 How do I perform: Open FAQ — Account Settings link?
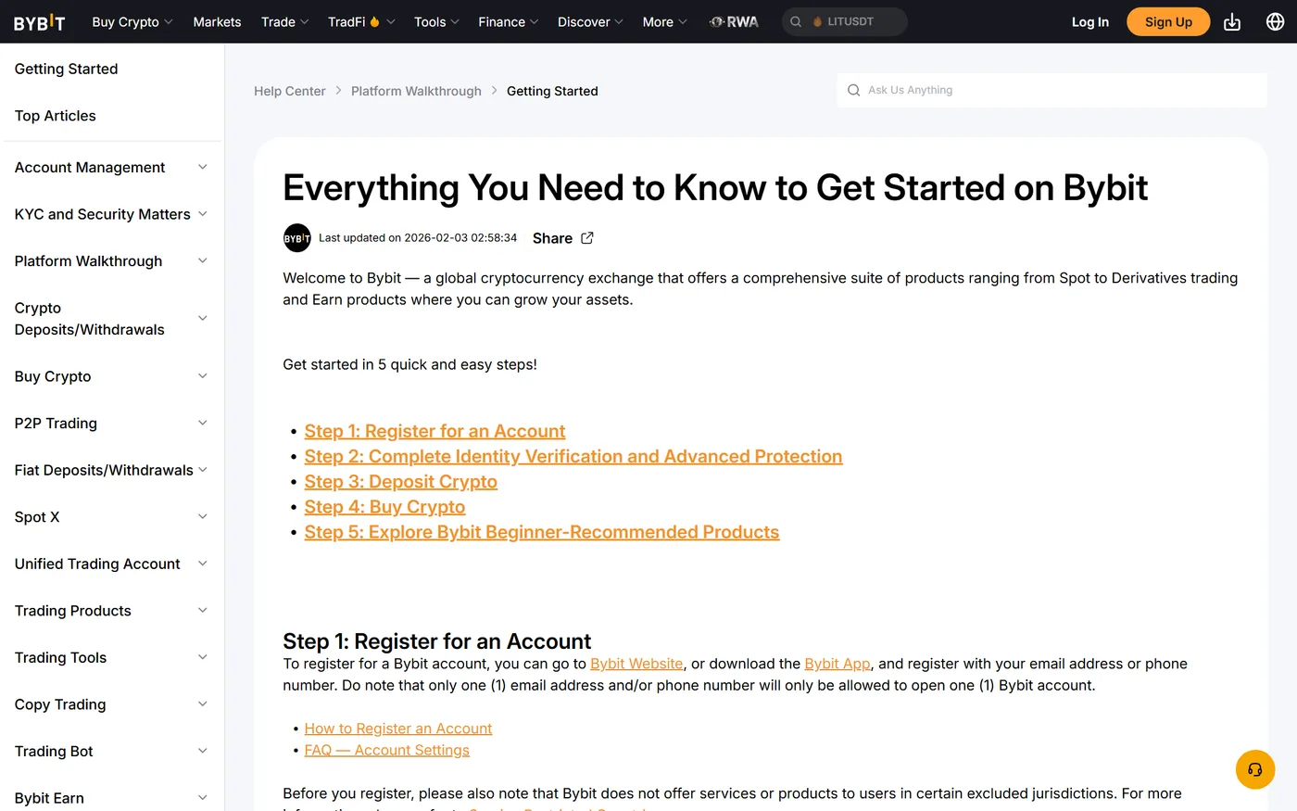tap(387, 750)
